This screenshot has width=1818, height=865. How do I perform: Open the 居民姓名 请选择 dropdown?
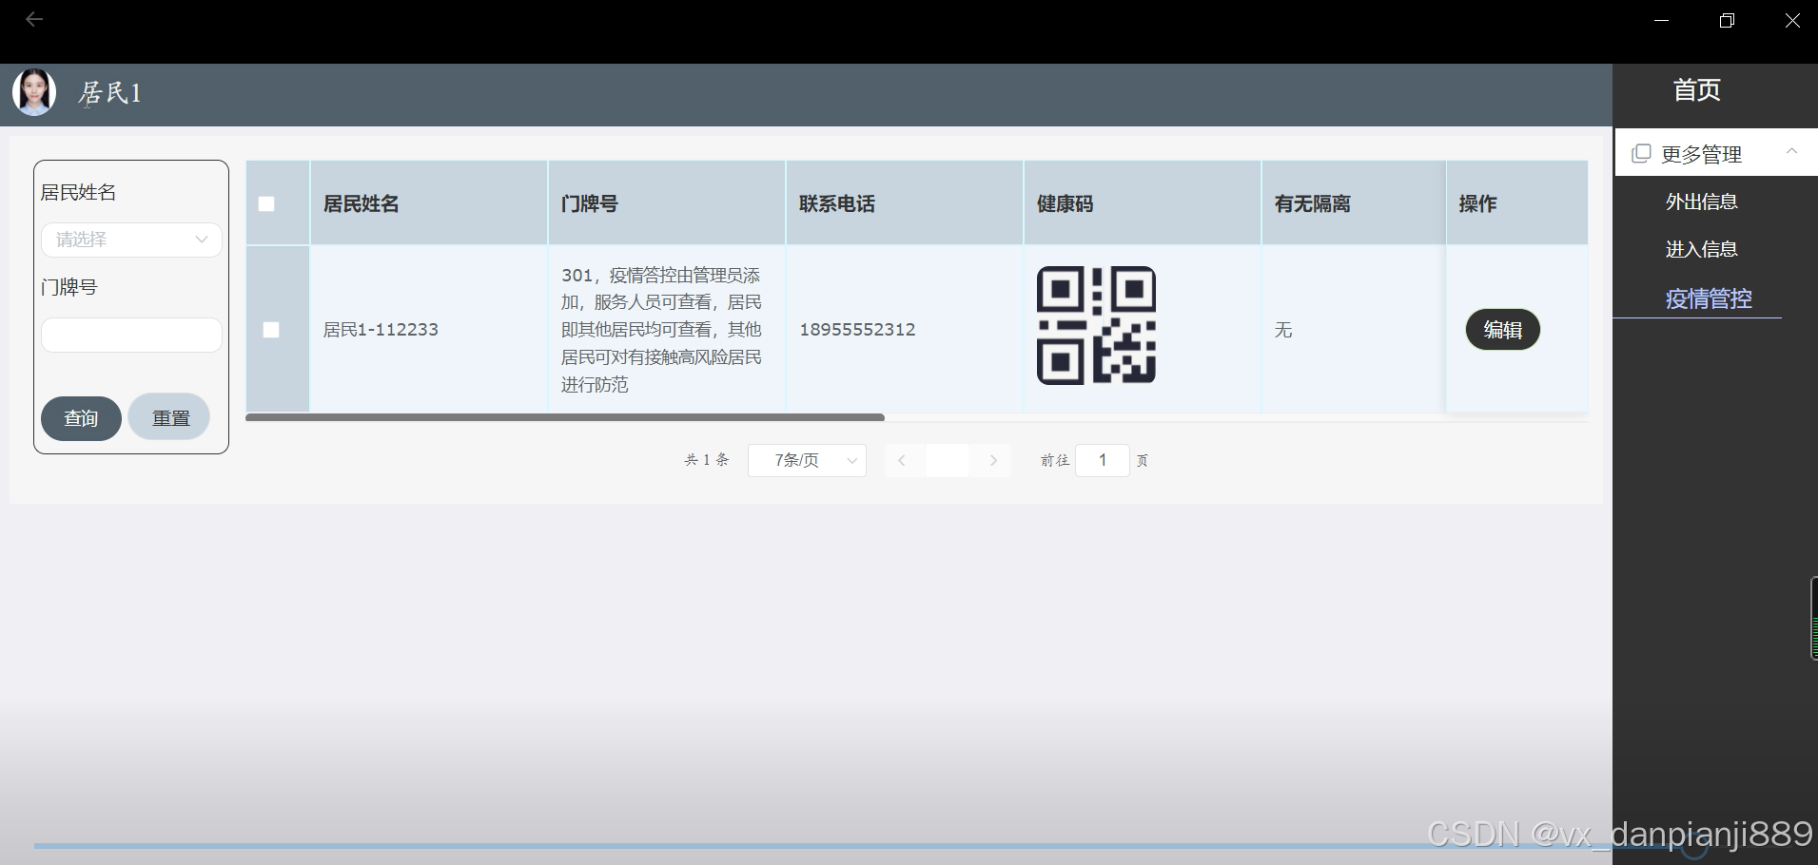(x=131, y=240)
